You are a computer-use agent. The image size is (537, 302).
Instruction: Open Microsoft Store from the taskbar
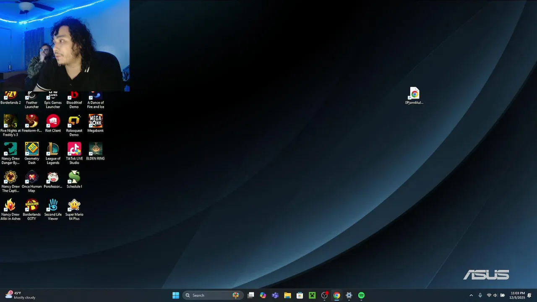tap(300, 295)
